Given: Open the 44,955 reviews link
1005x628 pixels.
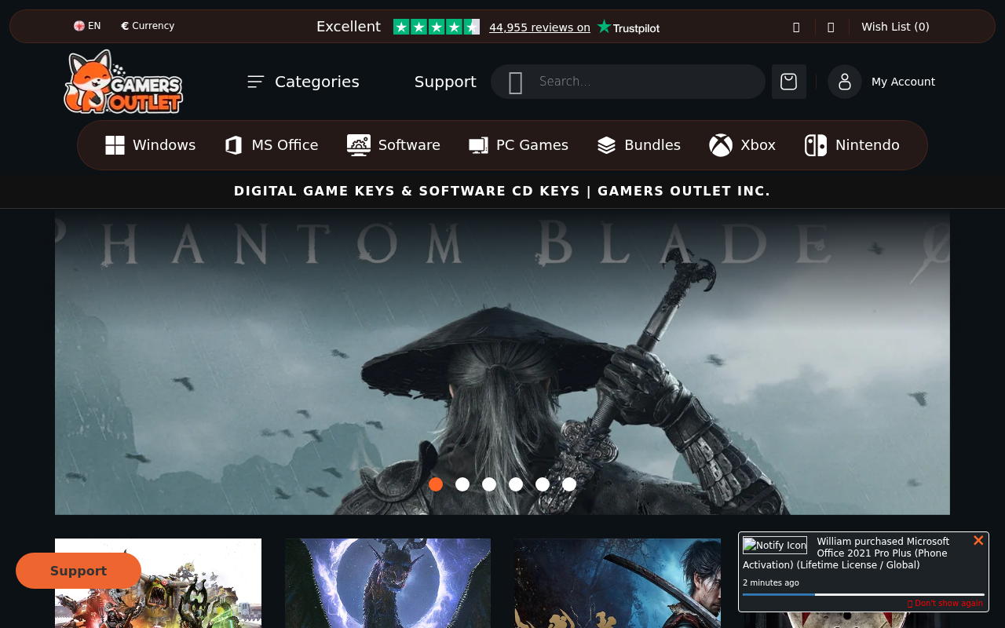Looking at the screenshot, I should click(x=539, y=27).
